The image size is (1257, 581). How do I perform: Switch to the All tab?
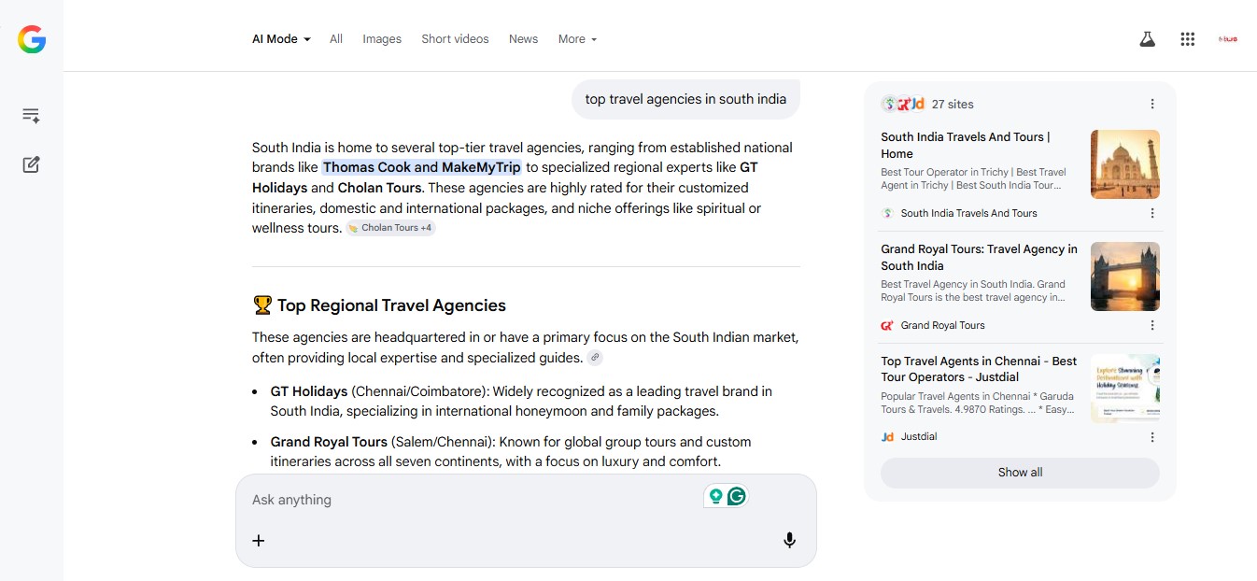pos(336,39)
